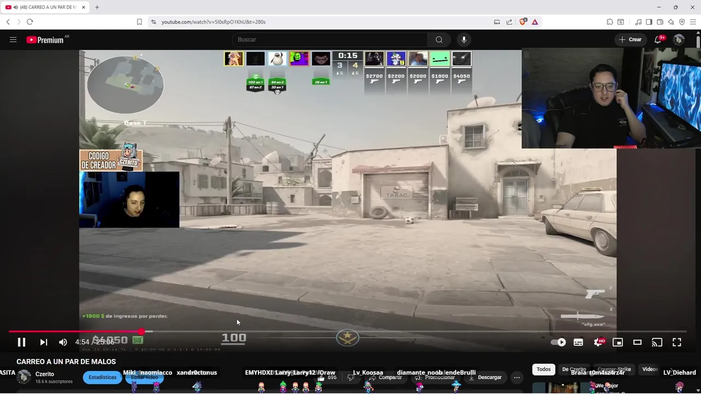The height and width of the screenshot is (394, 701).
Task: Toggle browser sidebar panel
Action: 649,22
